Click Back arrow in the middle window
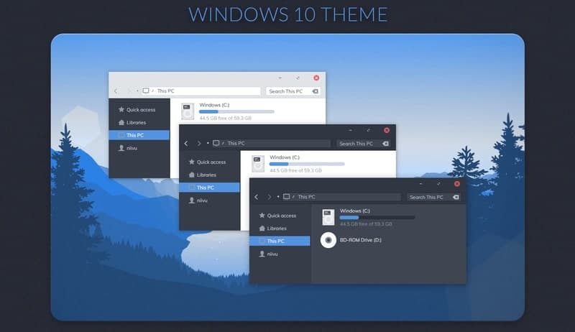The width and height of the screenshot is (575, 332). [x=186, y=143]
